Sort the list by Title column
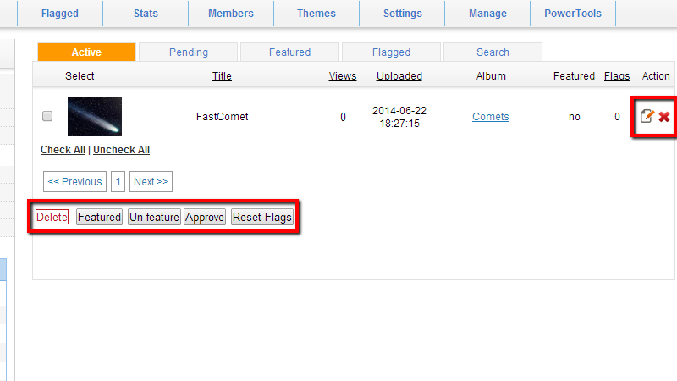Screen dimensions: 677x381 click(222, 76)
